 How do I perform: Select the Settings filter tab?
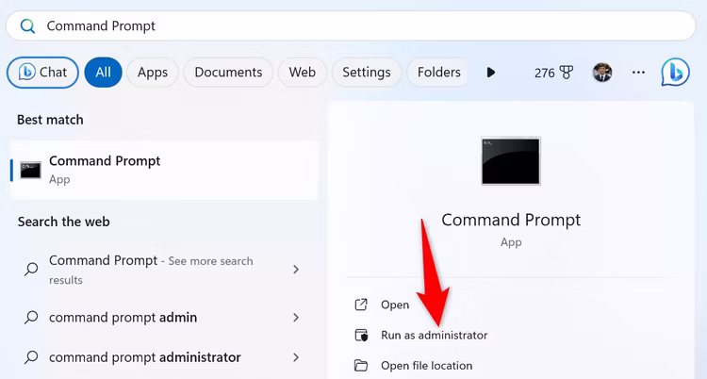[366, 73]
